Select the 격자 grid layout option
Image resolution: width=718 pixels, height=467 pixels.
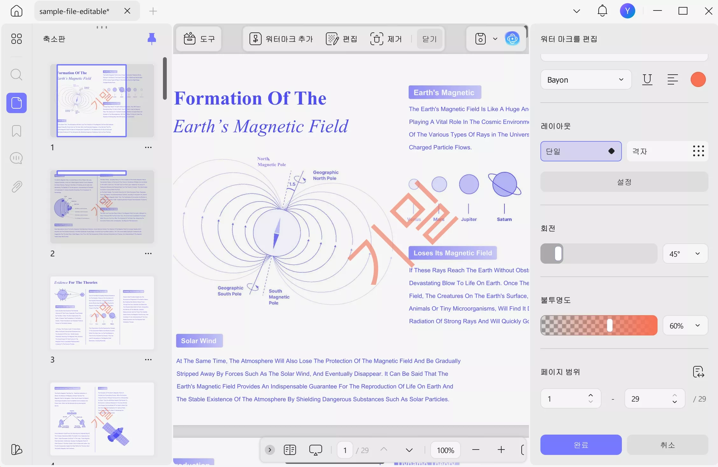667,151
